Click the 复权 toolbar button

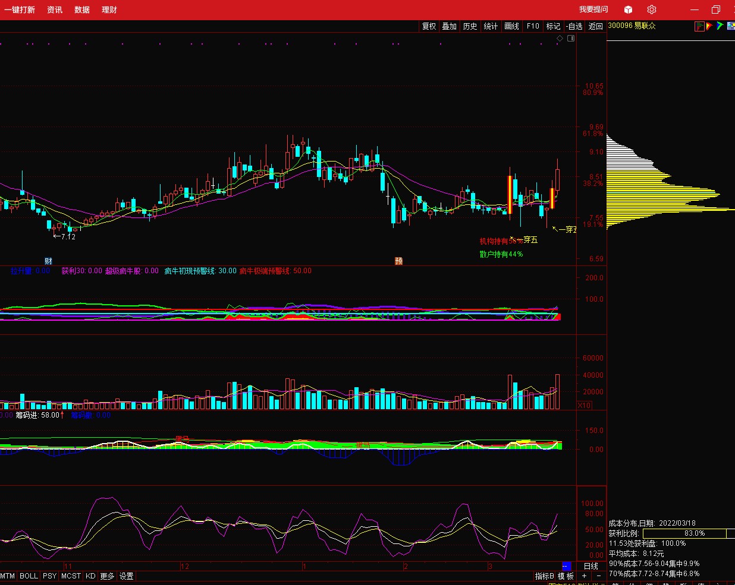(429, 26)
